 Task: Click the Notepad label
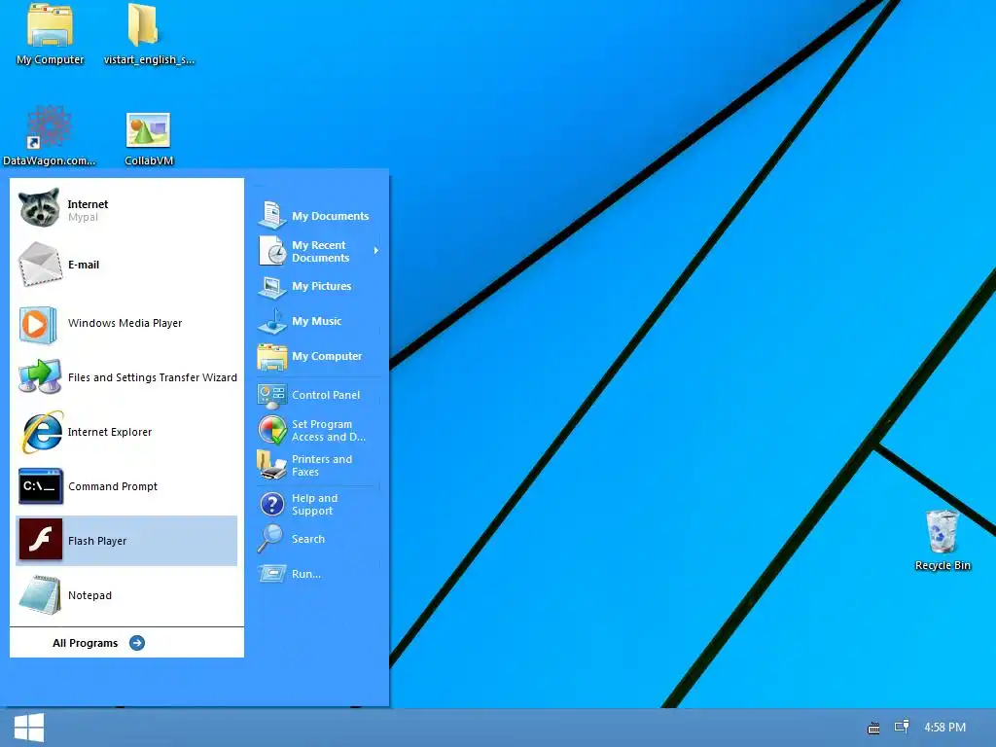coord(89,595)
